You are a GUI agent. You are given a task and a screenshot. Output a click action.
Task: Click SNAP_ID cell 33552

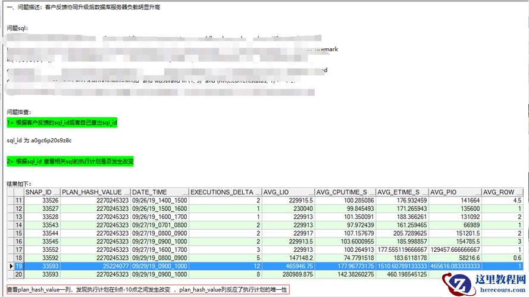[42, 250]
